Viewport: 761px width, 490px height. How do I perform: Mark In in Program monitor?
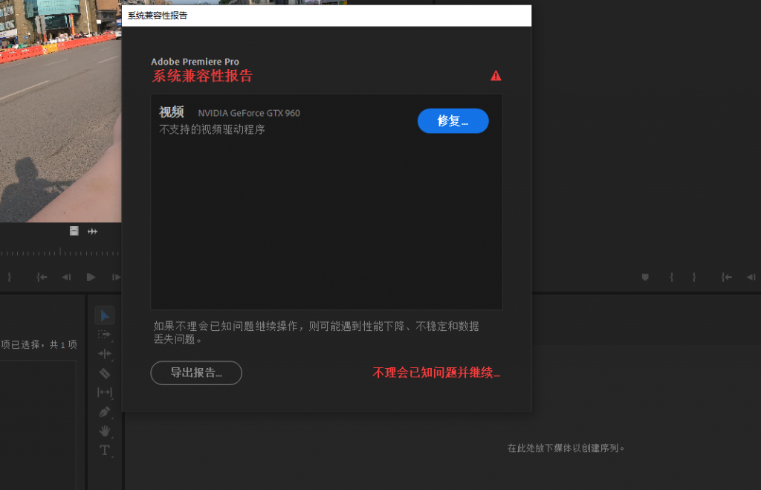click(x=672, y=277)
